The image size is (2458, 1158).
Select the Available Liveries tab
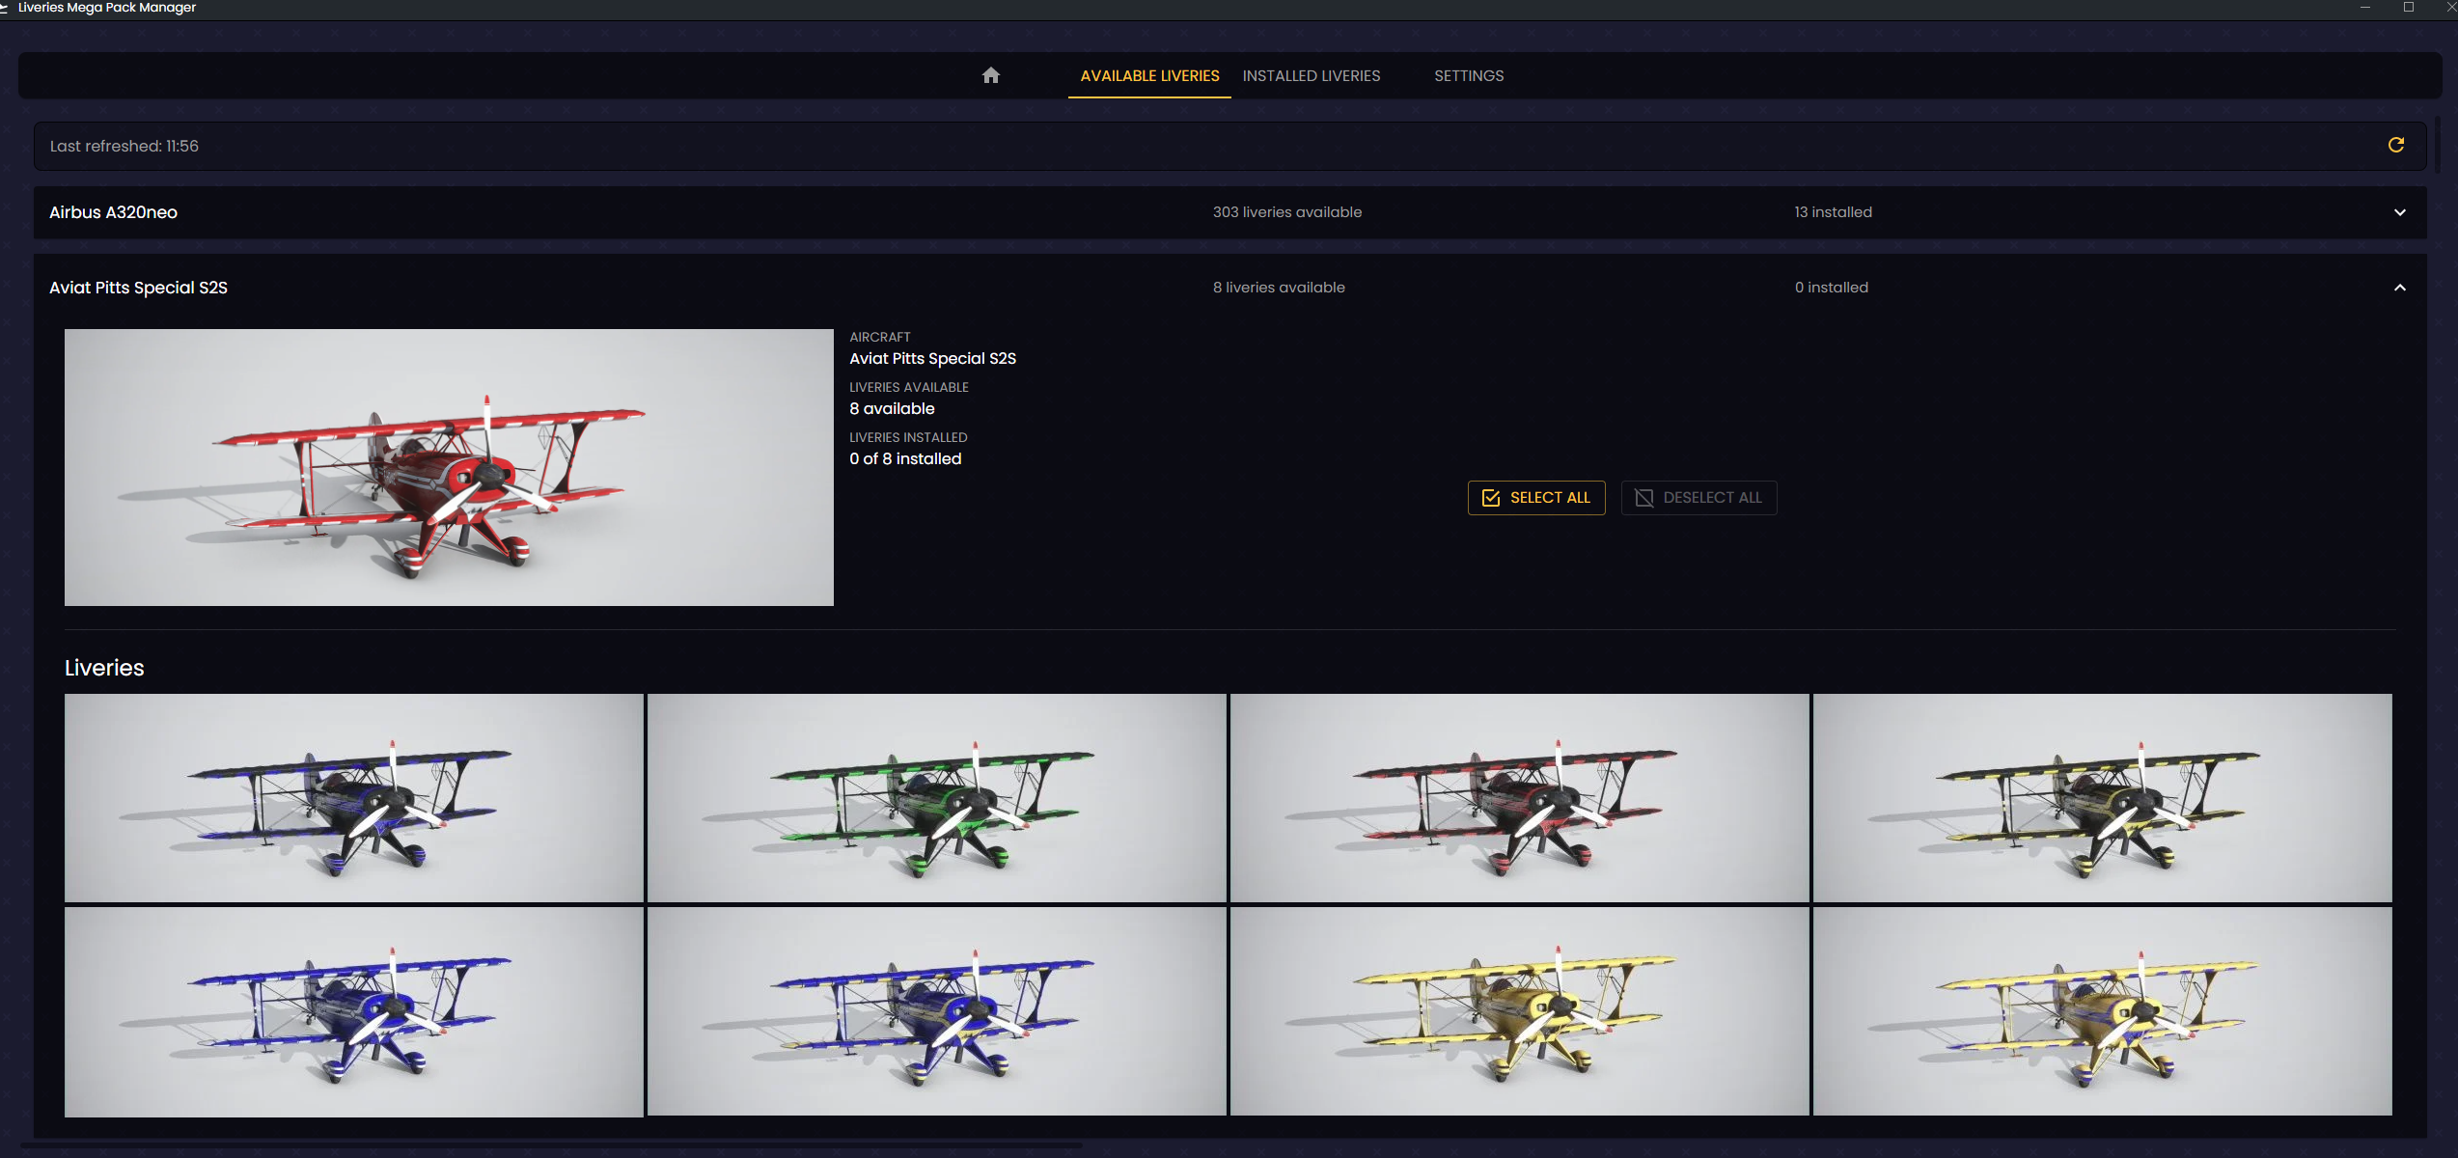coord(1148,75)
